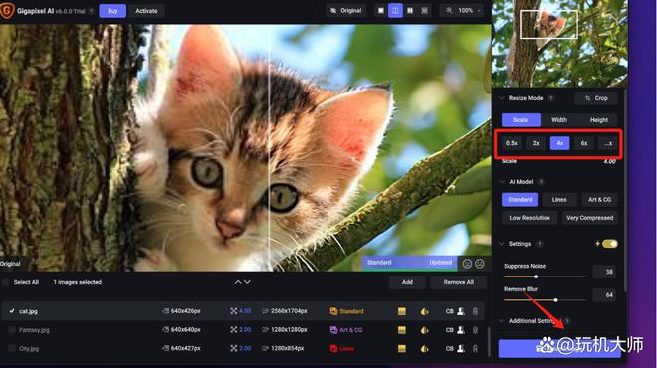Expand the Additional Settings section

point(501,321)
